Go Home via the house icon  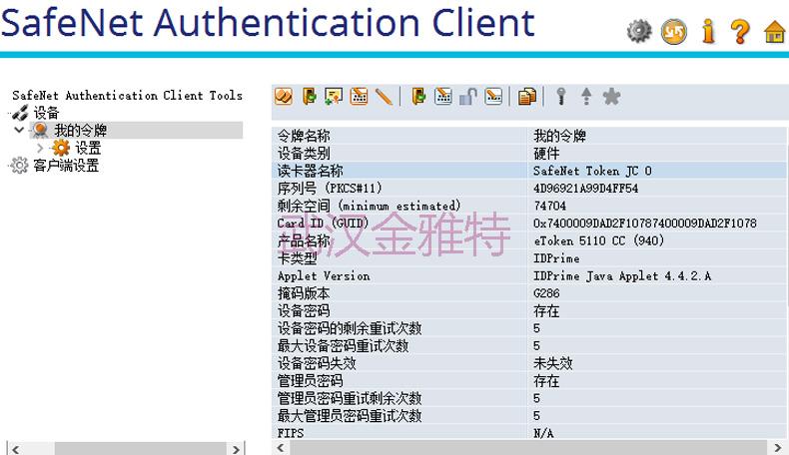[774, 32]
